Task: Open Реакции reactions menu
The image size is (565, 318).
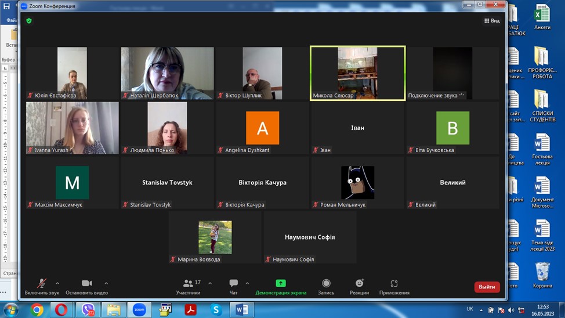Action: click(x=359, y=286)
